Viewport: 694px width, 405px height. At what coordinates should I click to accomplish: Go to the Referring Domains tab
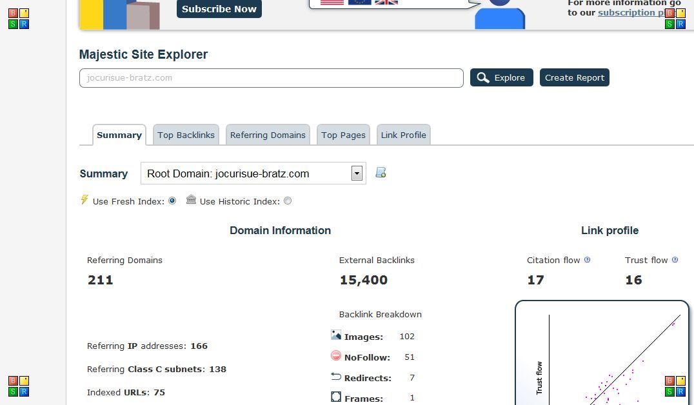(x=268, y=135)
